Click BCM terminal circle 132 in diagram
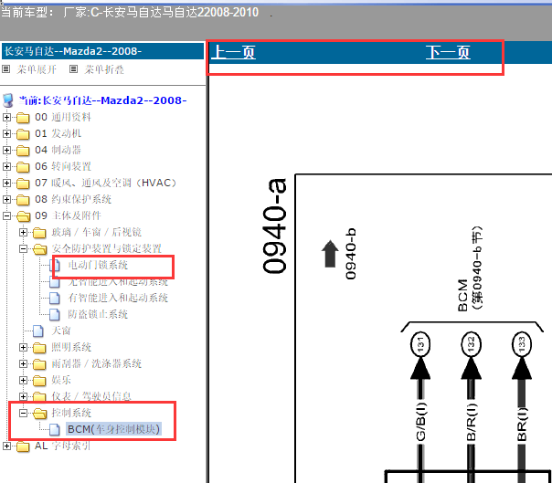Screen dimensions: 552x483 [x=471, y=344]
